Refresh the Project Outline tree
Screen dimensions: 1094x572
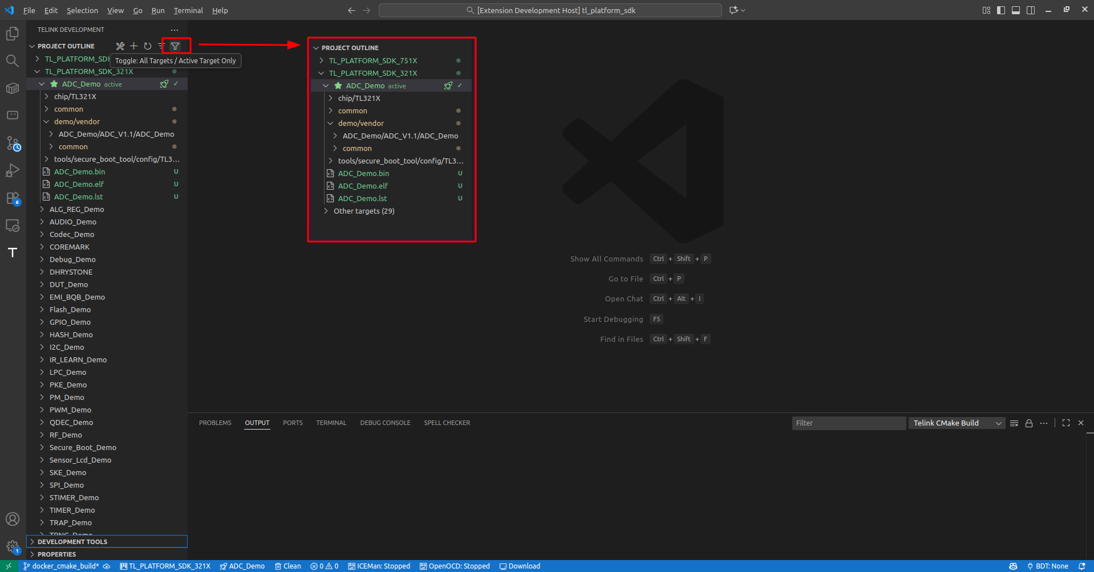[x=147, y=46]
